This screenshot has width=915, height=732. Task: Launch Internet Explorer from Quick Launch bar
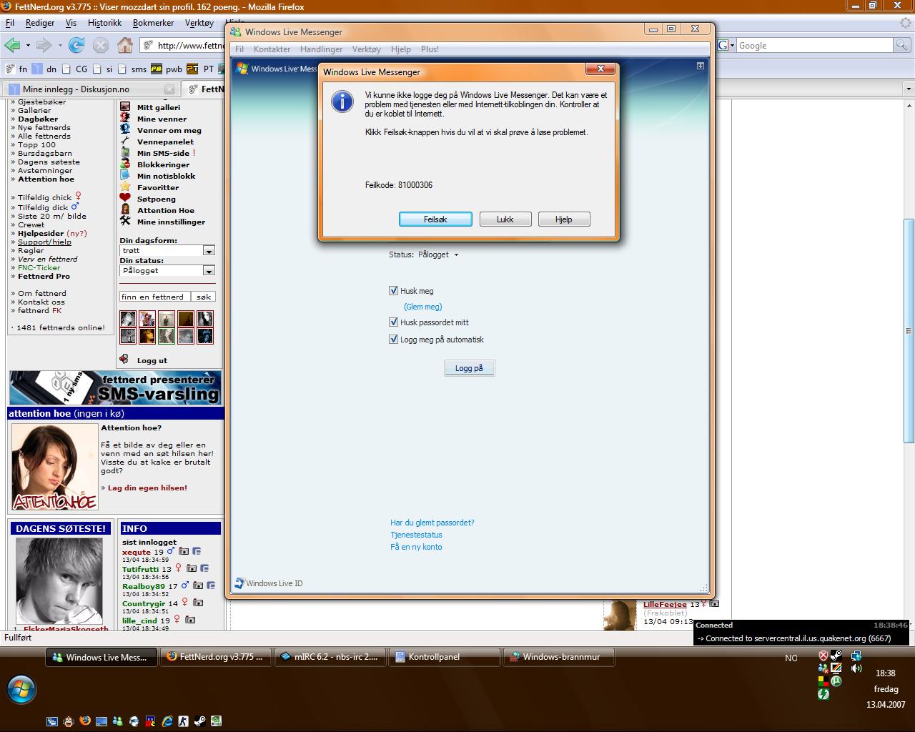(x=167, y=721)
